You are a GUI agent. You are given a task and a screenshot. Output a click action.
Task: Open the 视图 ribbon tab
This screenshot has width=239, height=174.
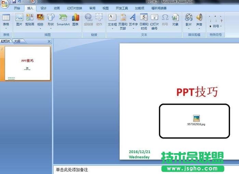click(x=105, y=8)
